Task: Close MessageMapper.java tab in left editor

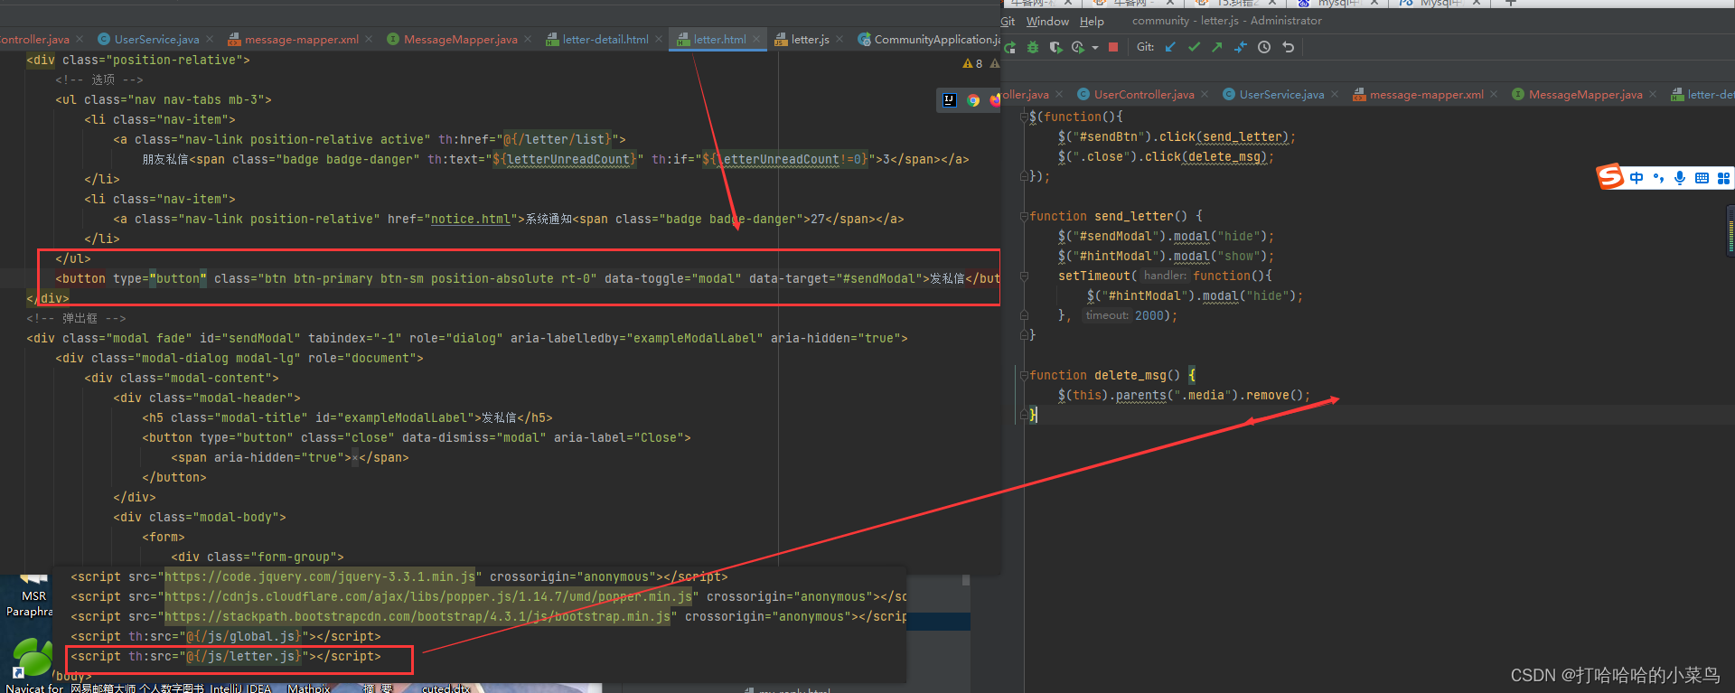Action: click(529, 39)
